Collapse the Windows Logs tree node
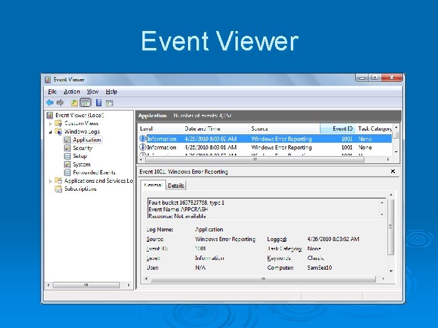Screen dimensions: 438x328 tap(50, 132)
